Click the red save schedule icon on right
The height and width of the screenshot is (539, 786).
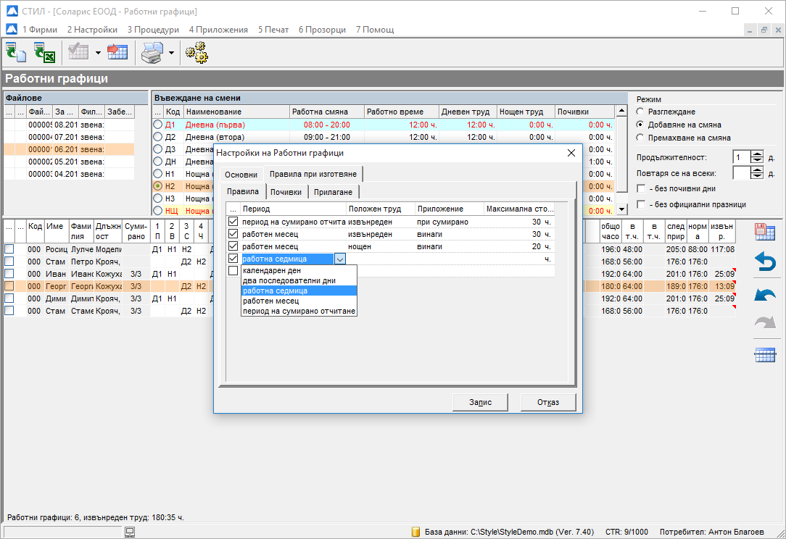point(765,232)
